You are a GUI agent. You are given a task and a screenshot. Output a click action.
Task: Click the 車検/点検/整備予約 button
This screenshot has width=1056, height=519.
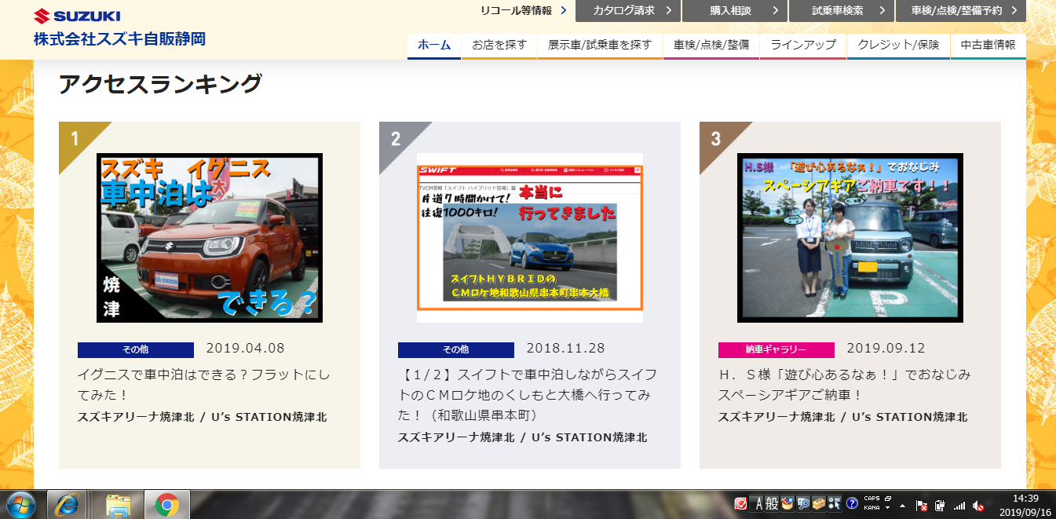click(962, 10)
